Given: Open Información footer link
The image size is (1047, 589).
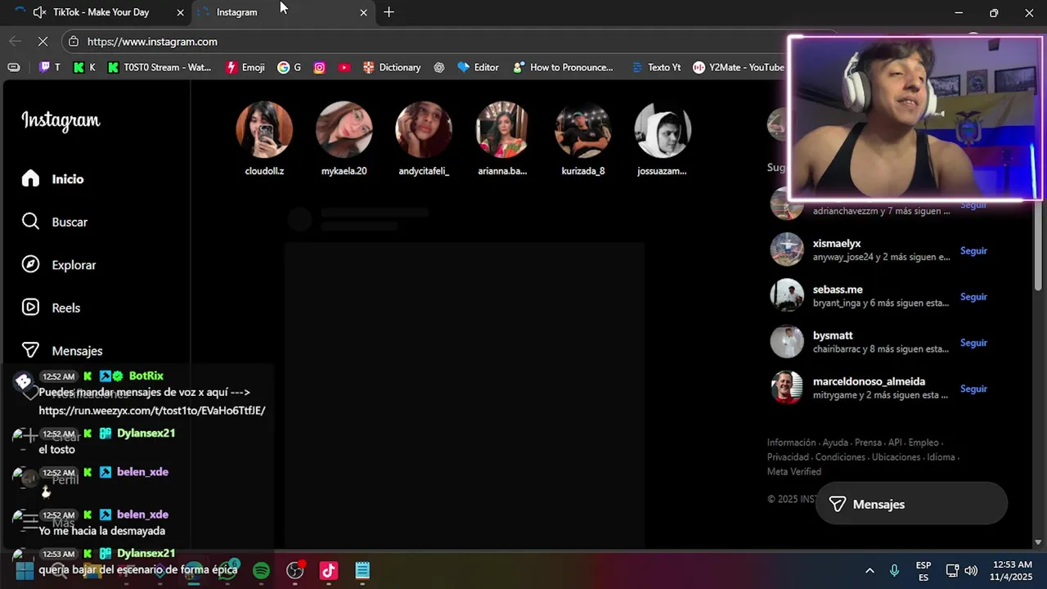Looking at the screenshot, I should tap(791, 443).
